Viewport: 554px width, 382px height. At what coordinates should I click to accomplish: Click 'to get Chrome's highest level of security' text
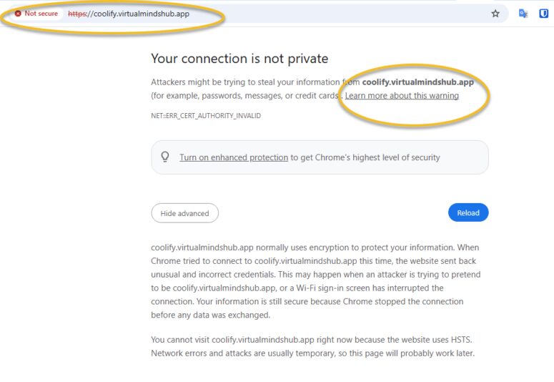tap(365, 157)
